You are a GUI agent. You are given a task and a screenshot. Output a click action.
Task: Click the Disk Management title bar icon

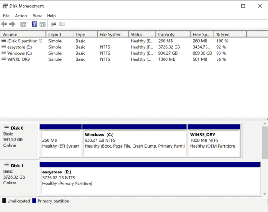click(5, 6)
